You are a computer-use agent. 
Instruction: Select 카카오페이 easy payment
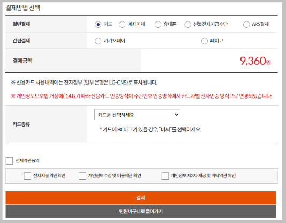coord(98,41)
